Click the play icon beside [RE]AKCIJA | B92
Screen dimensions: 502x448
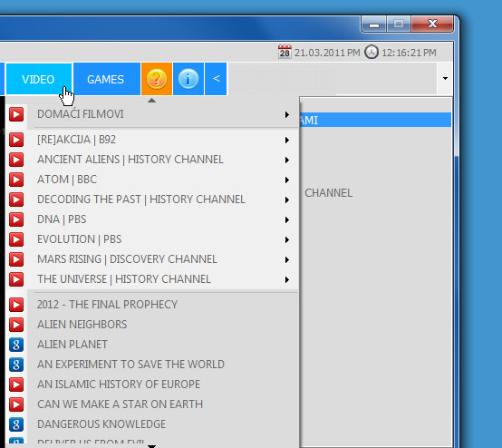(16, 140)
